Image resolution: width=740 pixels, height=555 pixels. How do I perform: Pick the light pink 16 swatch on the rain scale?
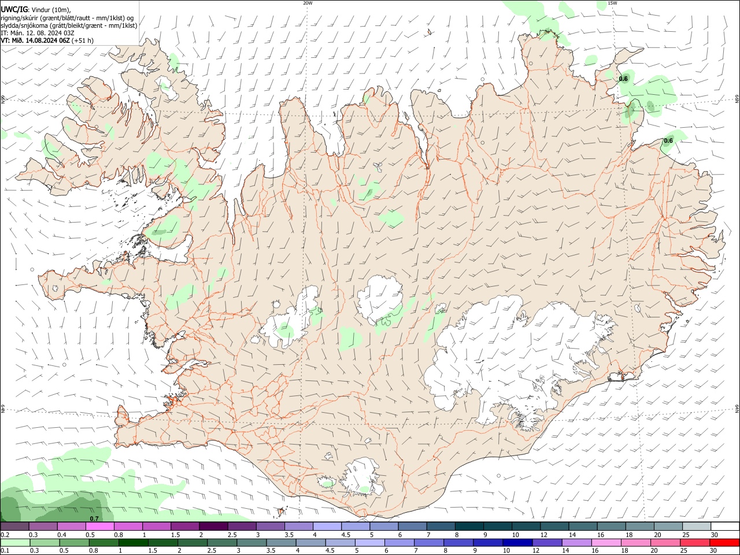[x=607, y=543]
